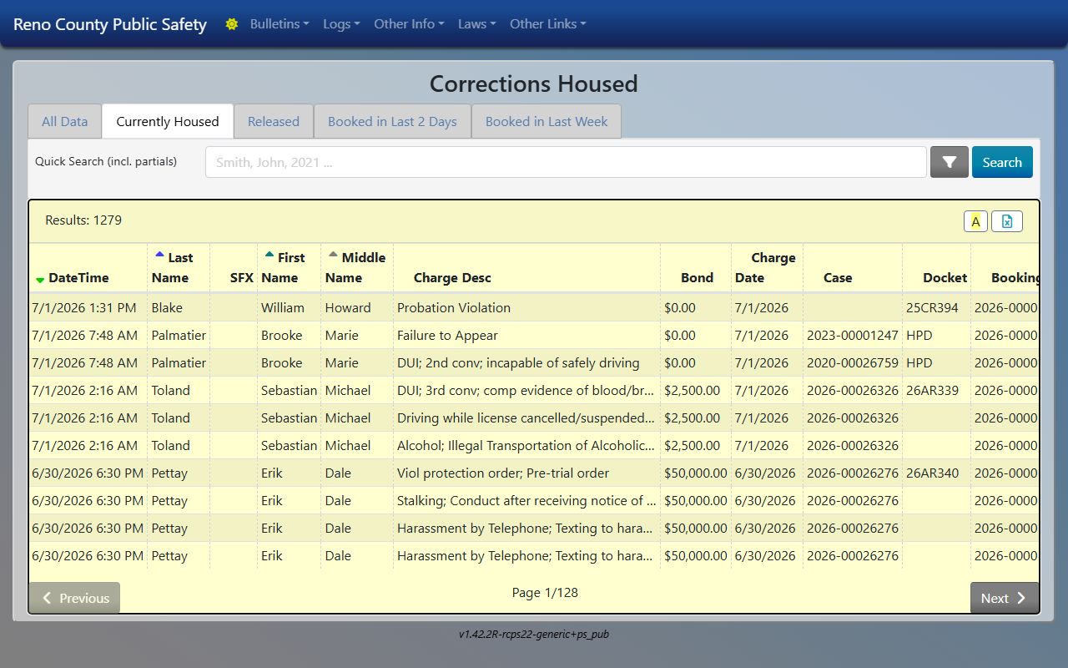Open the Other Info dropdown

pyautogui.click(x=409, y=24)
